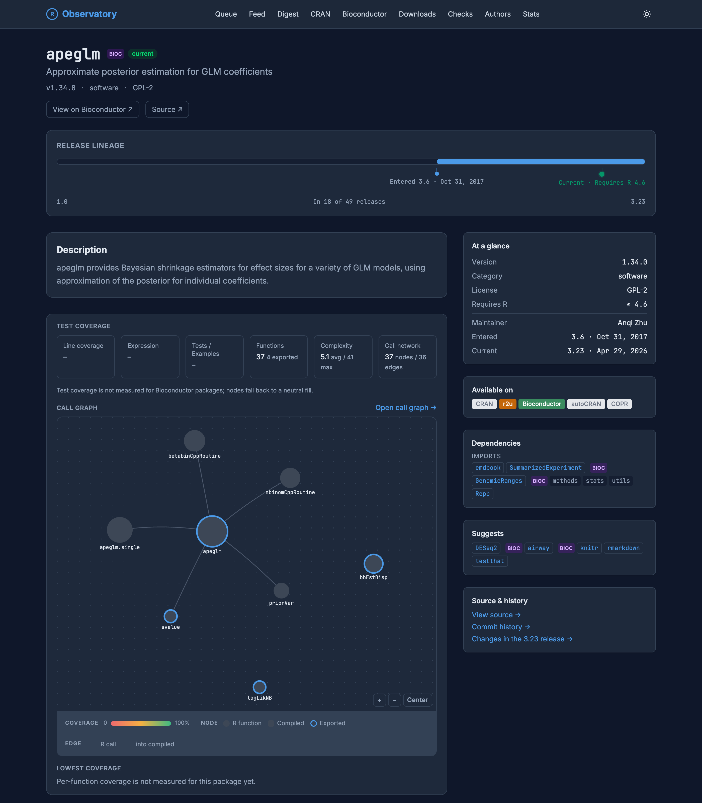Zoom in the call graph with plus button
The height and width of the screenshot is (803, 702).
point(379,700)
